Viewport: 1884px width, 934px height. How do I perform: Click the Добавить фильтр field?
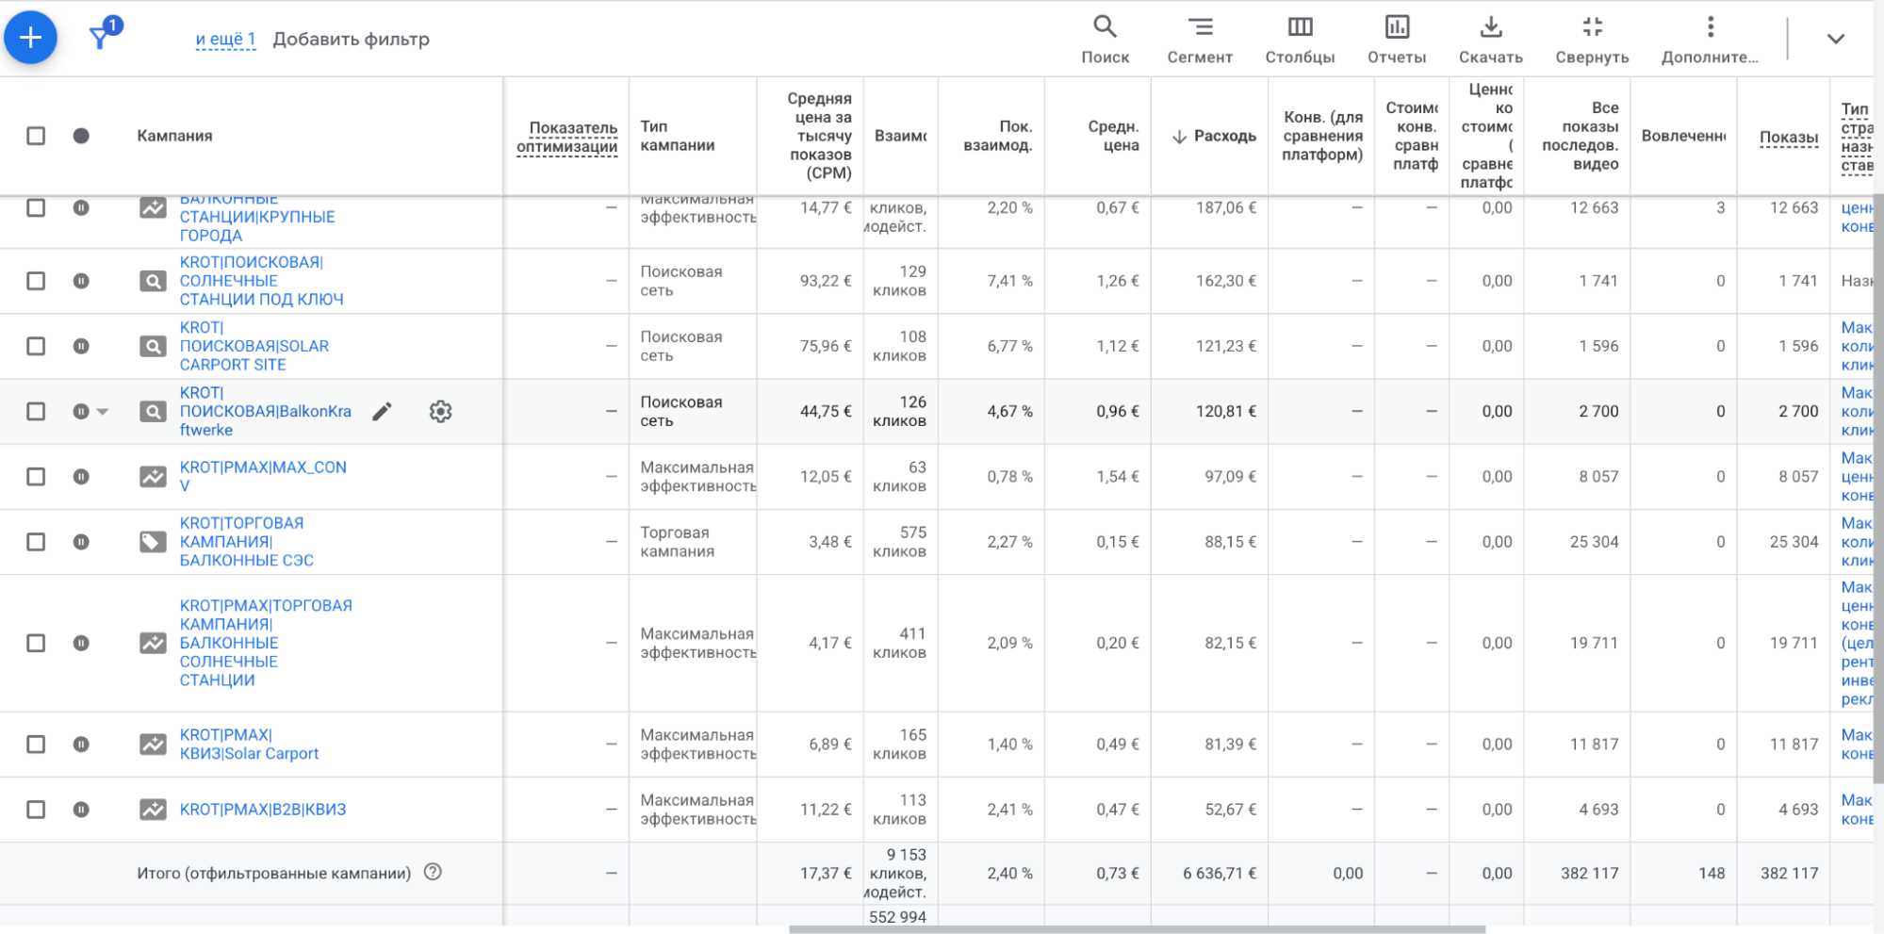351,40
